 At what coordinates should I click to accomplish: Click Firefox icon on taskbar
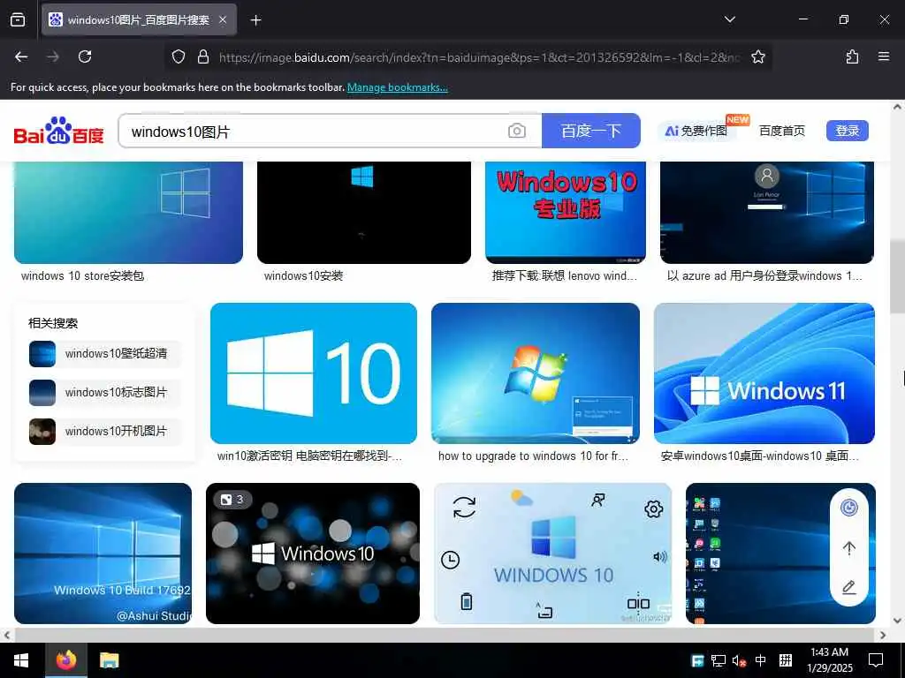point(66,660)
